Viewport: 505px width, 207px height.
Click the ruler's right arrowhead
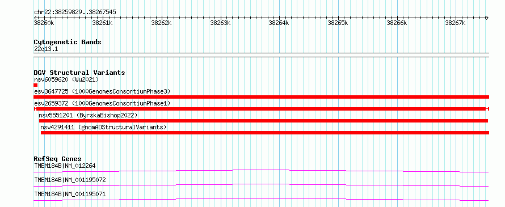[487, 18]
